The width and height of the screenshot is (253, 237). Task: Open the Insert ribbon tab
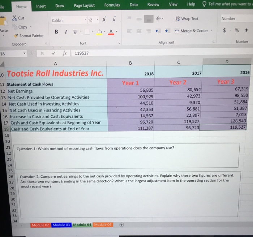pyautogui.click(x=41, y=6)
